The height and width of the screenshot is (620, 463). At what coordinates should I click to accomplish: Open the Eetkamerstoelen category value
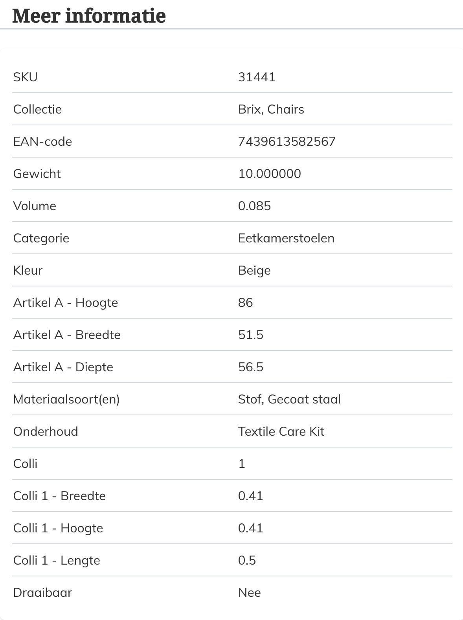point(286,238)
